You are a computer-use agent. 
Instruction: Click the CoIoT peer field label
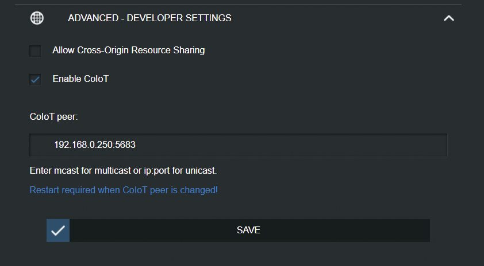point(53,116)
